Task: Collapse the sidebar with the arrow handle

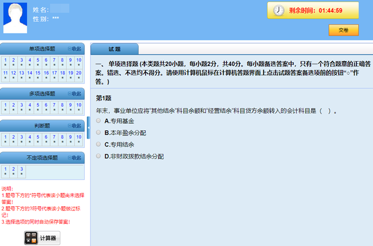Action: pos(88,128)
